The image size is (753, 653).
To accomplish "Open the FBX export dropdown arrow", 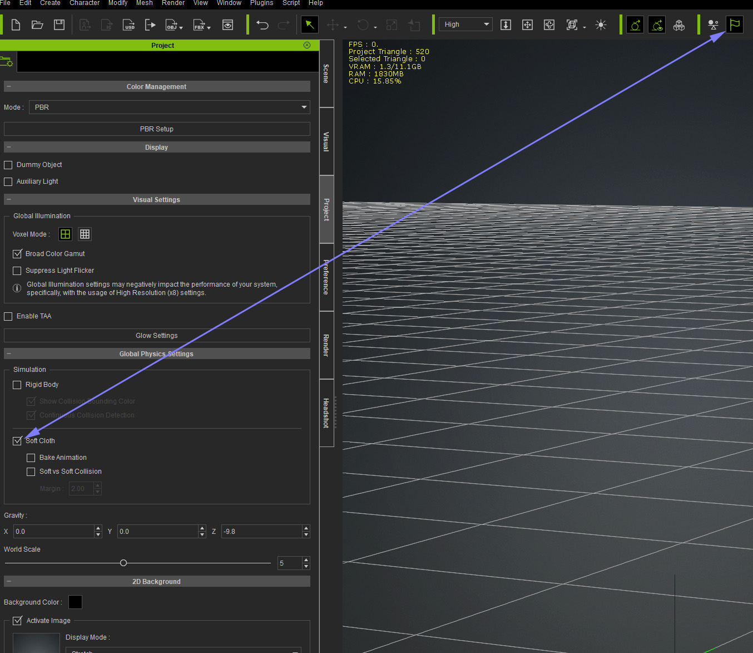I will [209, 28].
